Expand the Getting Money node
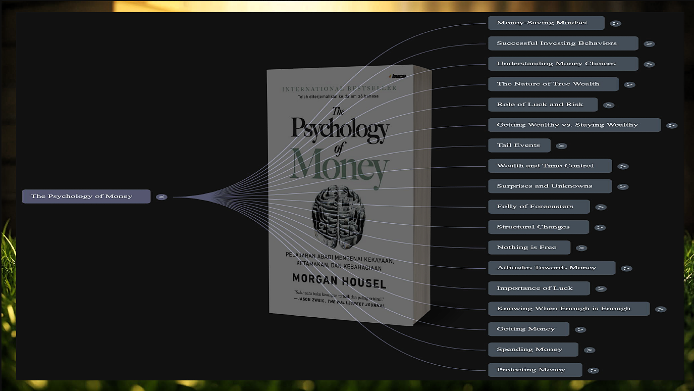The height and width of the screenshot is (391, 694). [x=580, y=329]
